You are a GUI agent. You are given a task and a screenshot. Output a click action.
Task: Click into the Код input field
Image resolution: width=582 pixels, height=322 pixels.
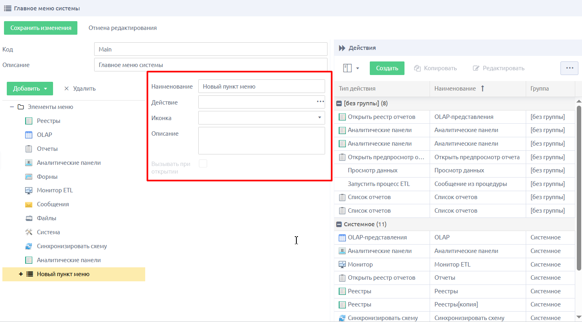[x=211, y=49]
